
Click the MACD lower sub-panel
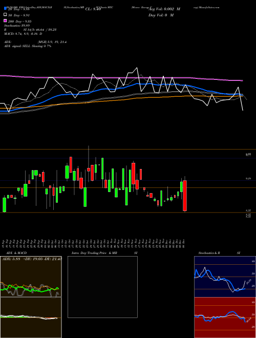coord(31,318)
